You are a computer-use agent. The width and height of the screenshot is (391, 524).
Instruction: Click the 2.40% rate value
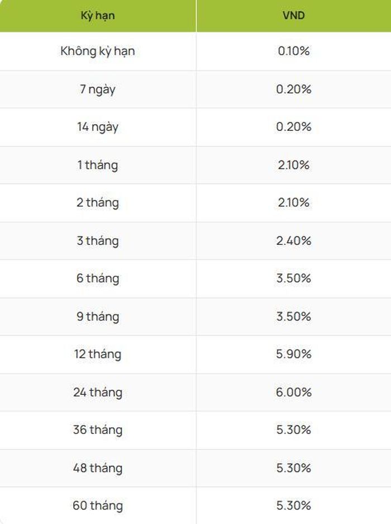tap(293, 240)
